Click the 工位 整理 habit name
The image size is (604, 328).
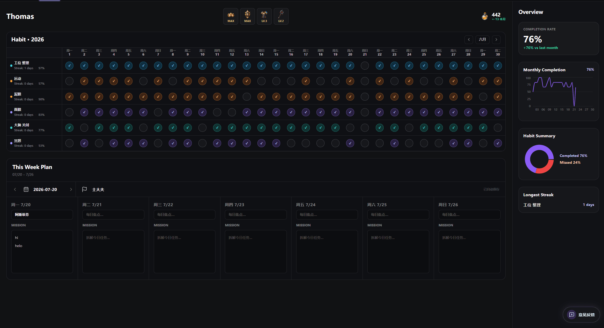point(22,63)
